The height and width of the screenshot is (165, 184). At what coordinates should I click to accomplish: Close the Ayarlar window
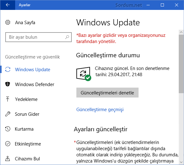(177, 5)
